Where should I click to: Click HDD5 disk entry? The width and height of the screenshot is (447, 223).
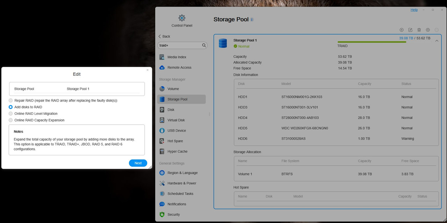pyautogui.click(x=336, y=128)
